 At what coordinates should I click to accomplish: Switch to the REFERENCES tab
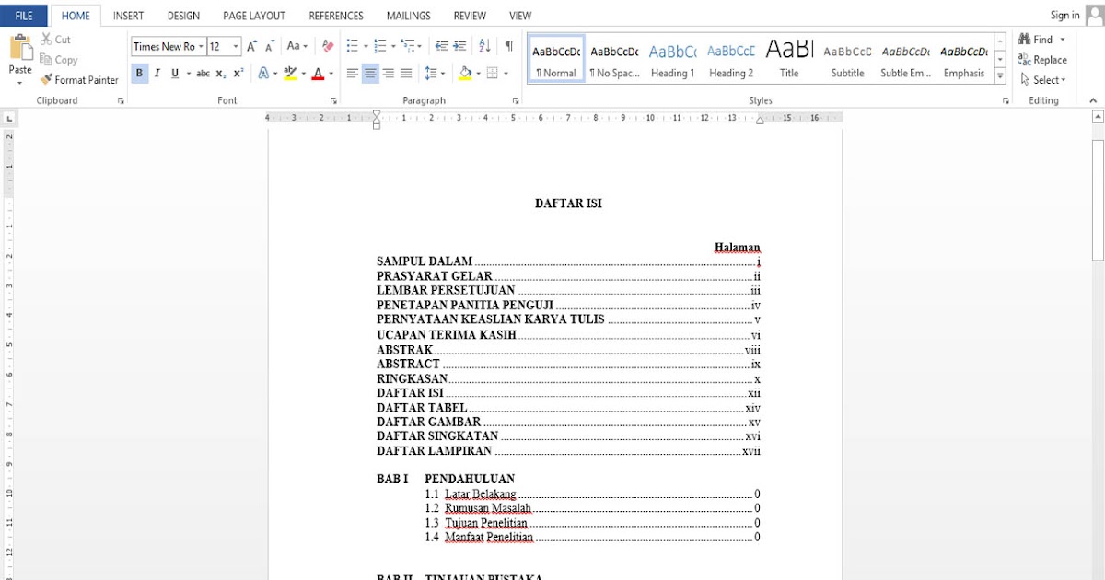click(336, 16)
